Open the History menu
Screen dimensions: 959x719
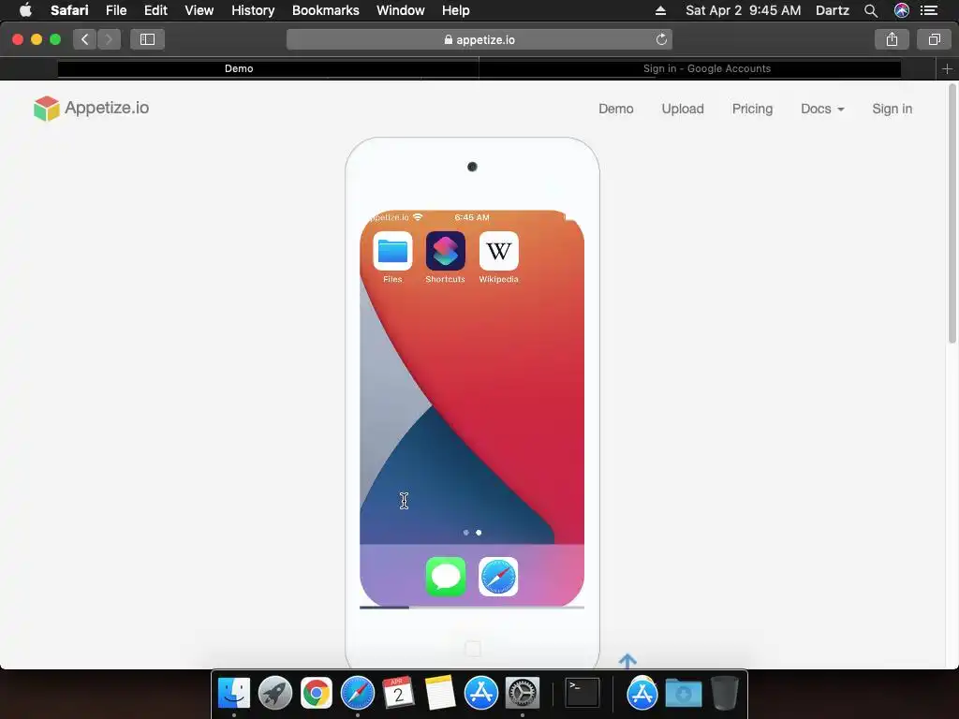click(x=253, y=10)
